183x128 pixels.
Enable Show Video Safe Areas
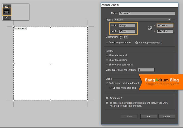(107, 65)
